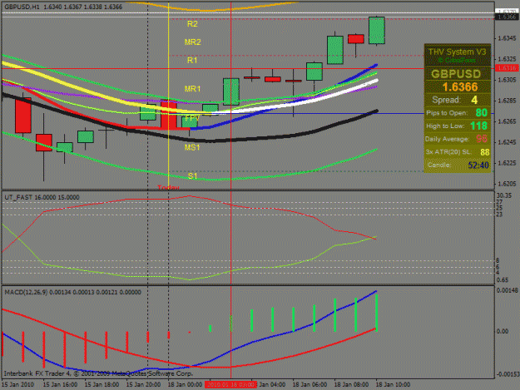Select the MS1 pivot level label

tap(192, 147)
